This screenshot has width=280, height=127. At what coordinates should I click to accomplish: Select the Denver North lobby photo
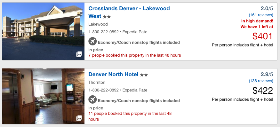click(x=43, y=96)
